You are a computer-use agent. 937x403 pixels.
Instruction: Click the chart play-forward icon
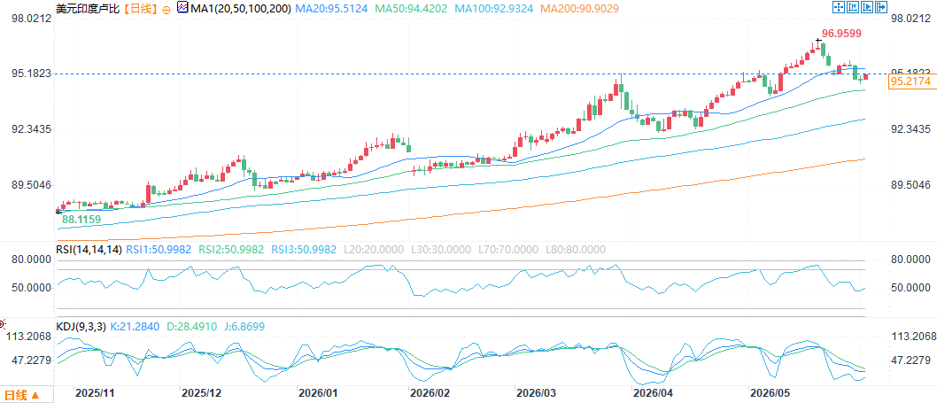[867, 7]
